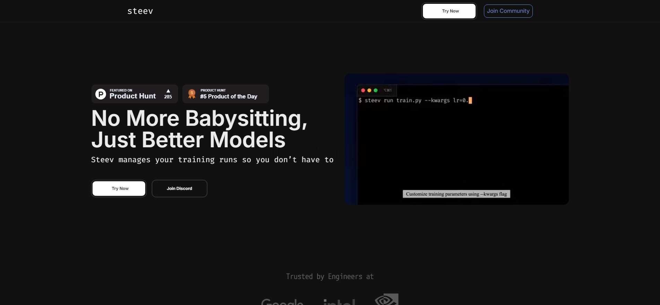Open the #5 Product of the Day text
The width and height of the screenshot is (660, 305).
[x=228, y=96]
